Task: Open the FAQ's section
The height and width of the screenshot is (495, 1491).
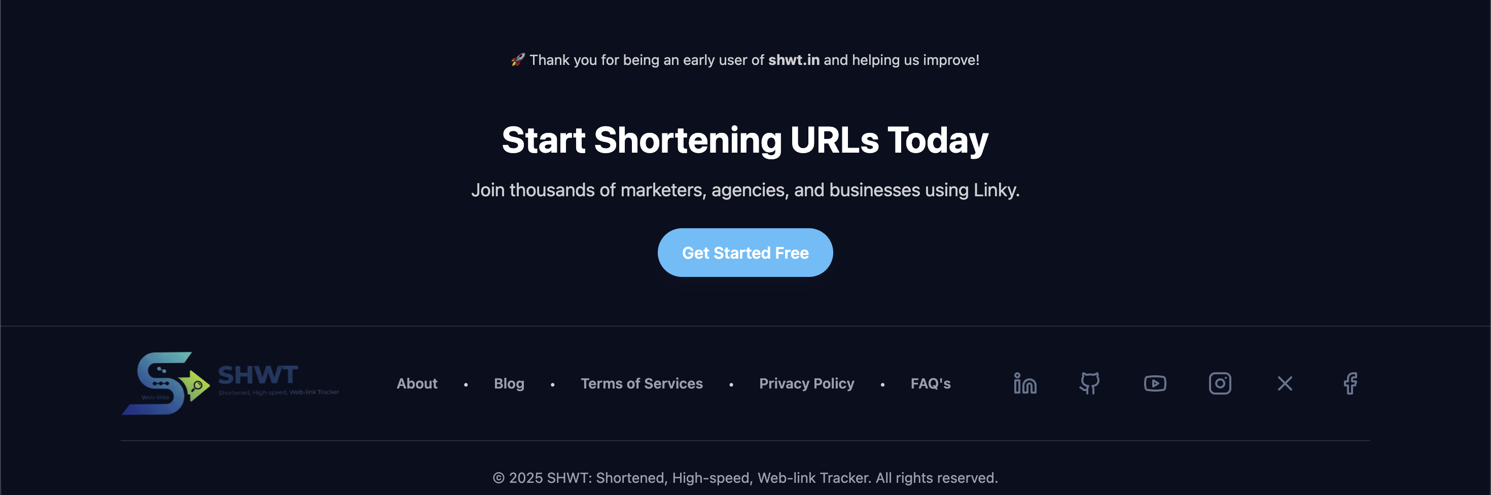Action: [x=930, y=383]
